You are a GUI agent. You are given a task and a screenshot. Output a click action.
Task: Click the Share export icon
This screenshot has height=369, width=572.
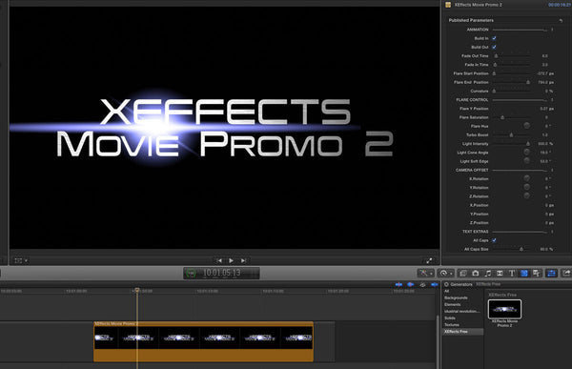[566, 273]
